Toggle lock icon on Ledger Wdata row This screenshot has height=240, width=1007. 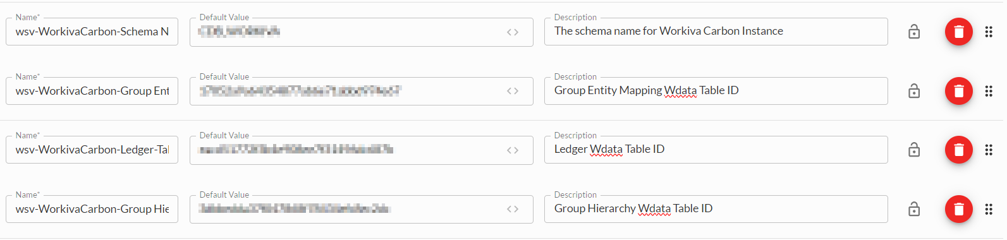(x=914, y=150)
